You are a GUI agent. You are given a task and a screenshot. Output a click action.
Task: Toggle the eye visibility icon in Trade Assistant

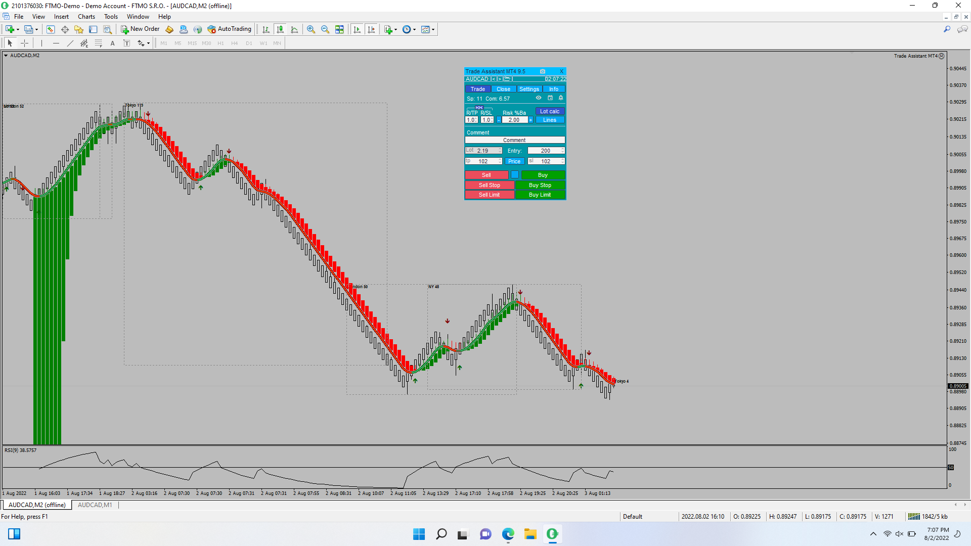539,98
